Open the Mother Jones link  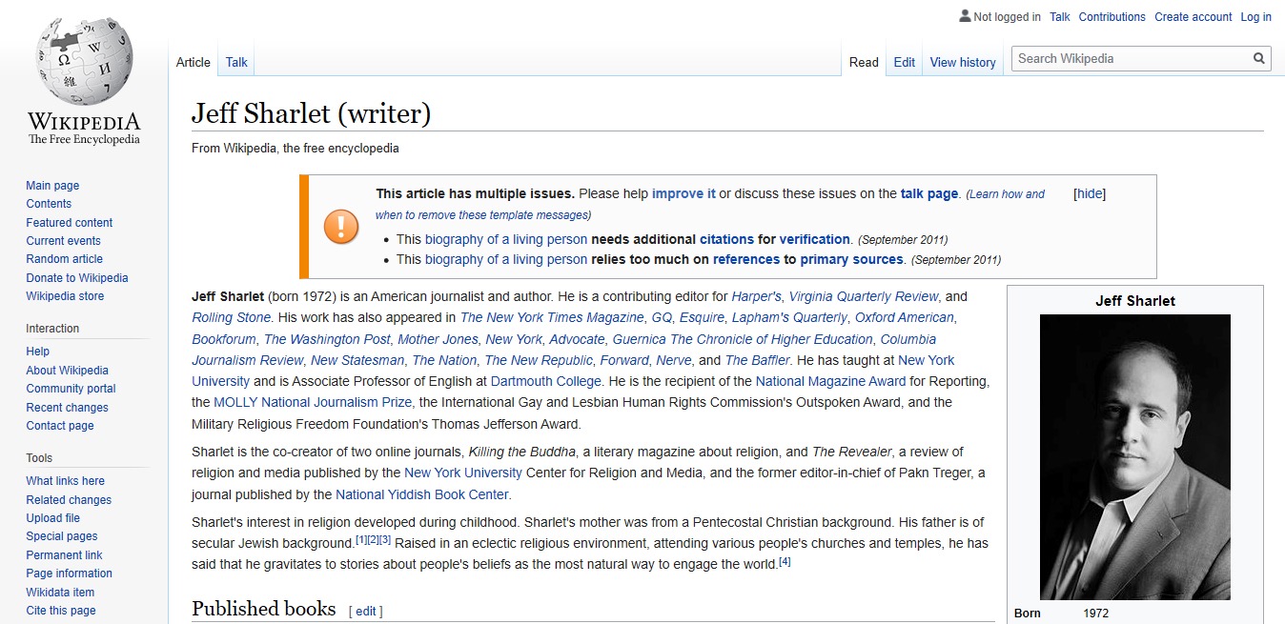pos(438,339)
